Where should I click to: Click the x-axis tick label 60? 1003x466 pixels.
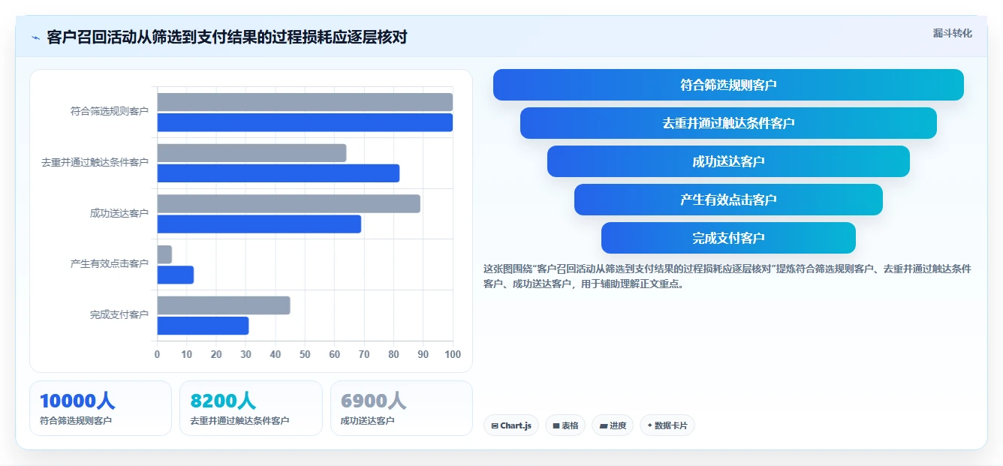point(334,354)
